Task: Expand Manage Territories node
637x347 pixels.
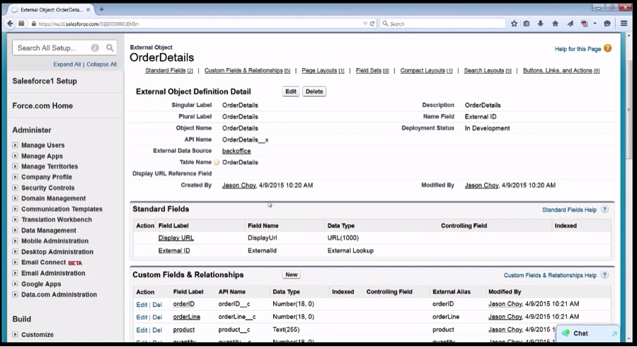Action: click(x=15, y=166)
